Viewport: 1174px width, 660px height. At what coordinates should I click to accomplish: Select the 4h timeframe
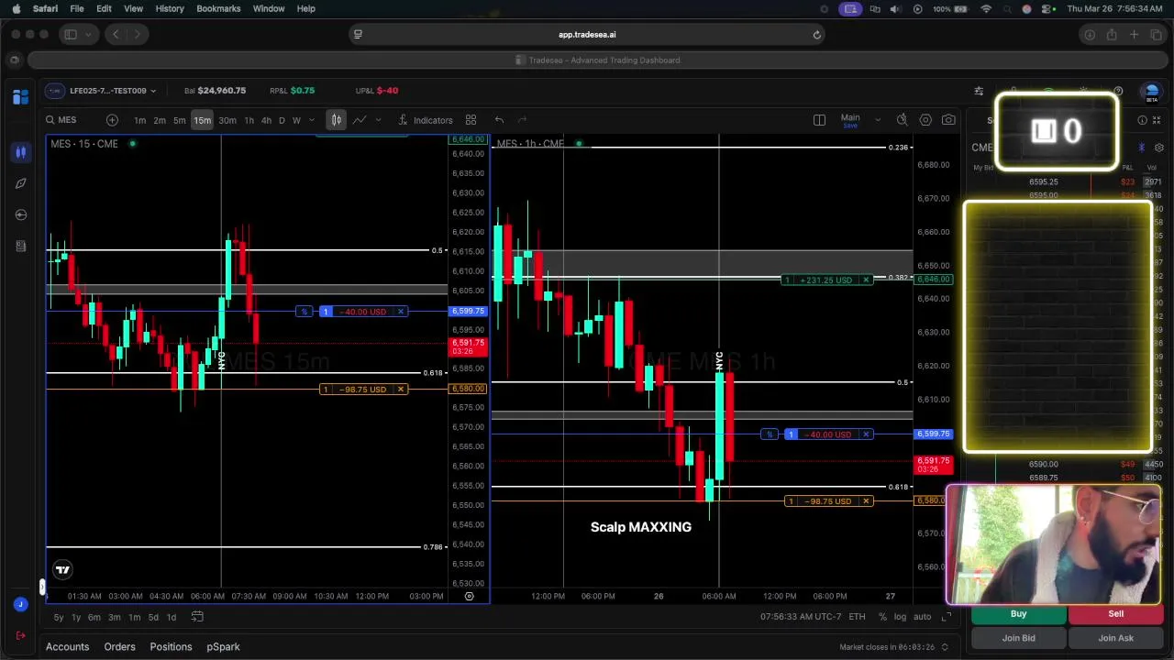point(266,120)
